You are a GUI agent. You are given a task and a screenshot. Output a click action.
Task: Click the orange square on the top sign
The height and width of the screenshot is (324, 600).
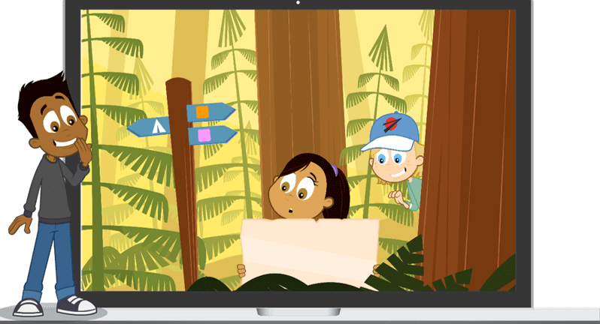[202, 112]
